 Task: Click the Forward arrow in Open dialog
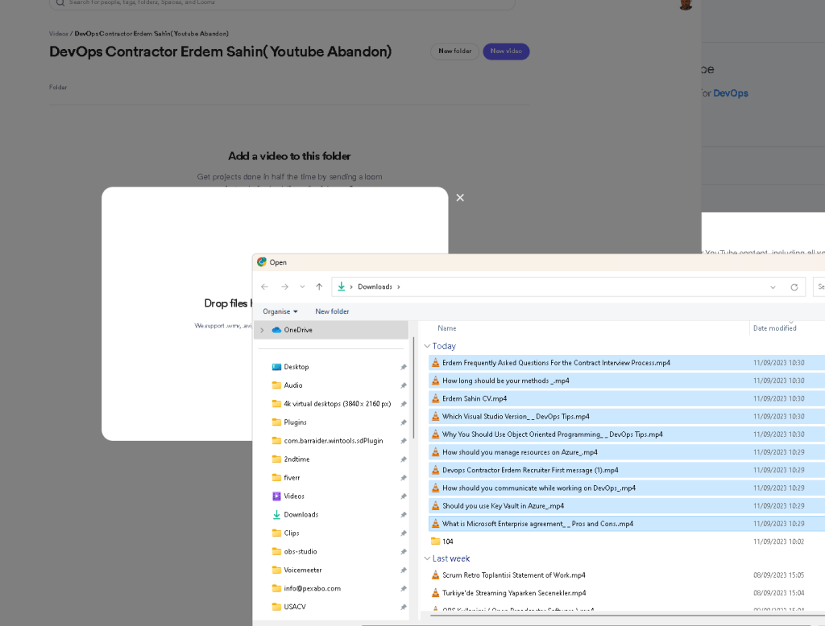click(284, 287)
